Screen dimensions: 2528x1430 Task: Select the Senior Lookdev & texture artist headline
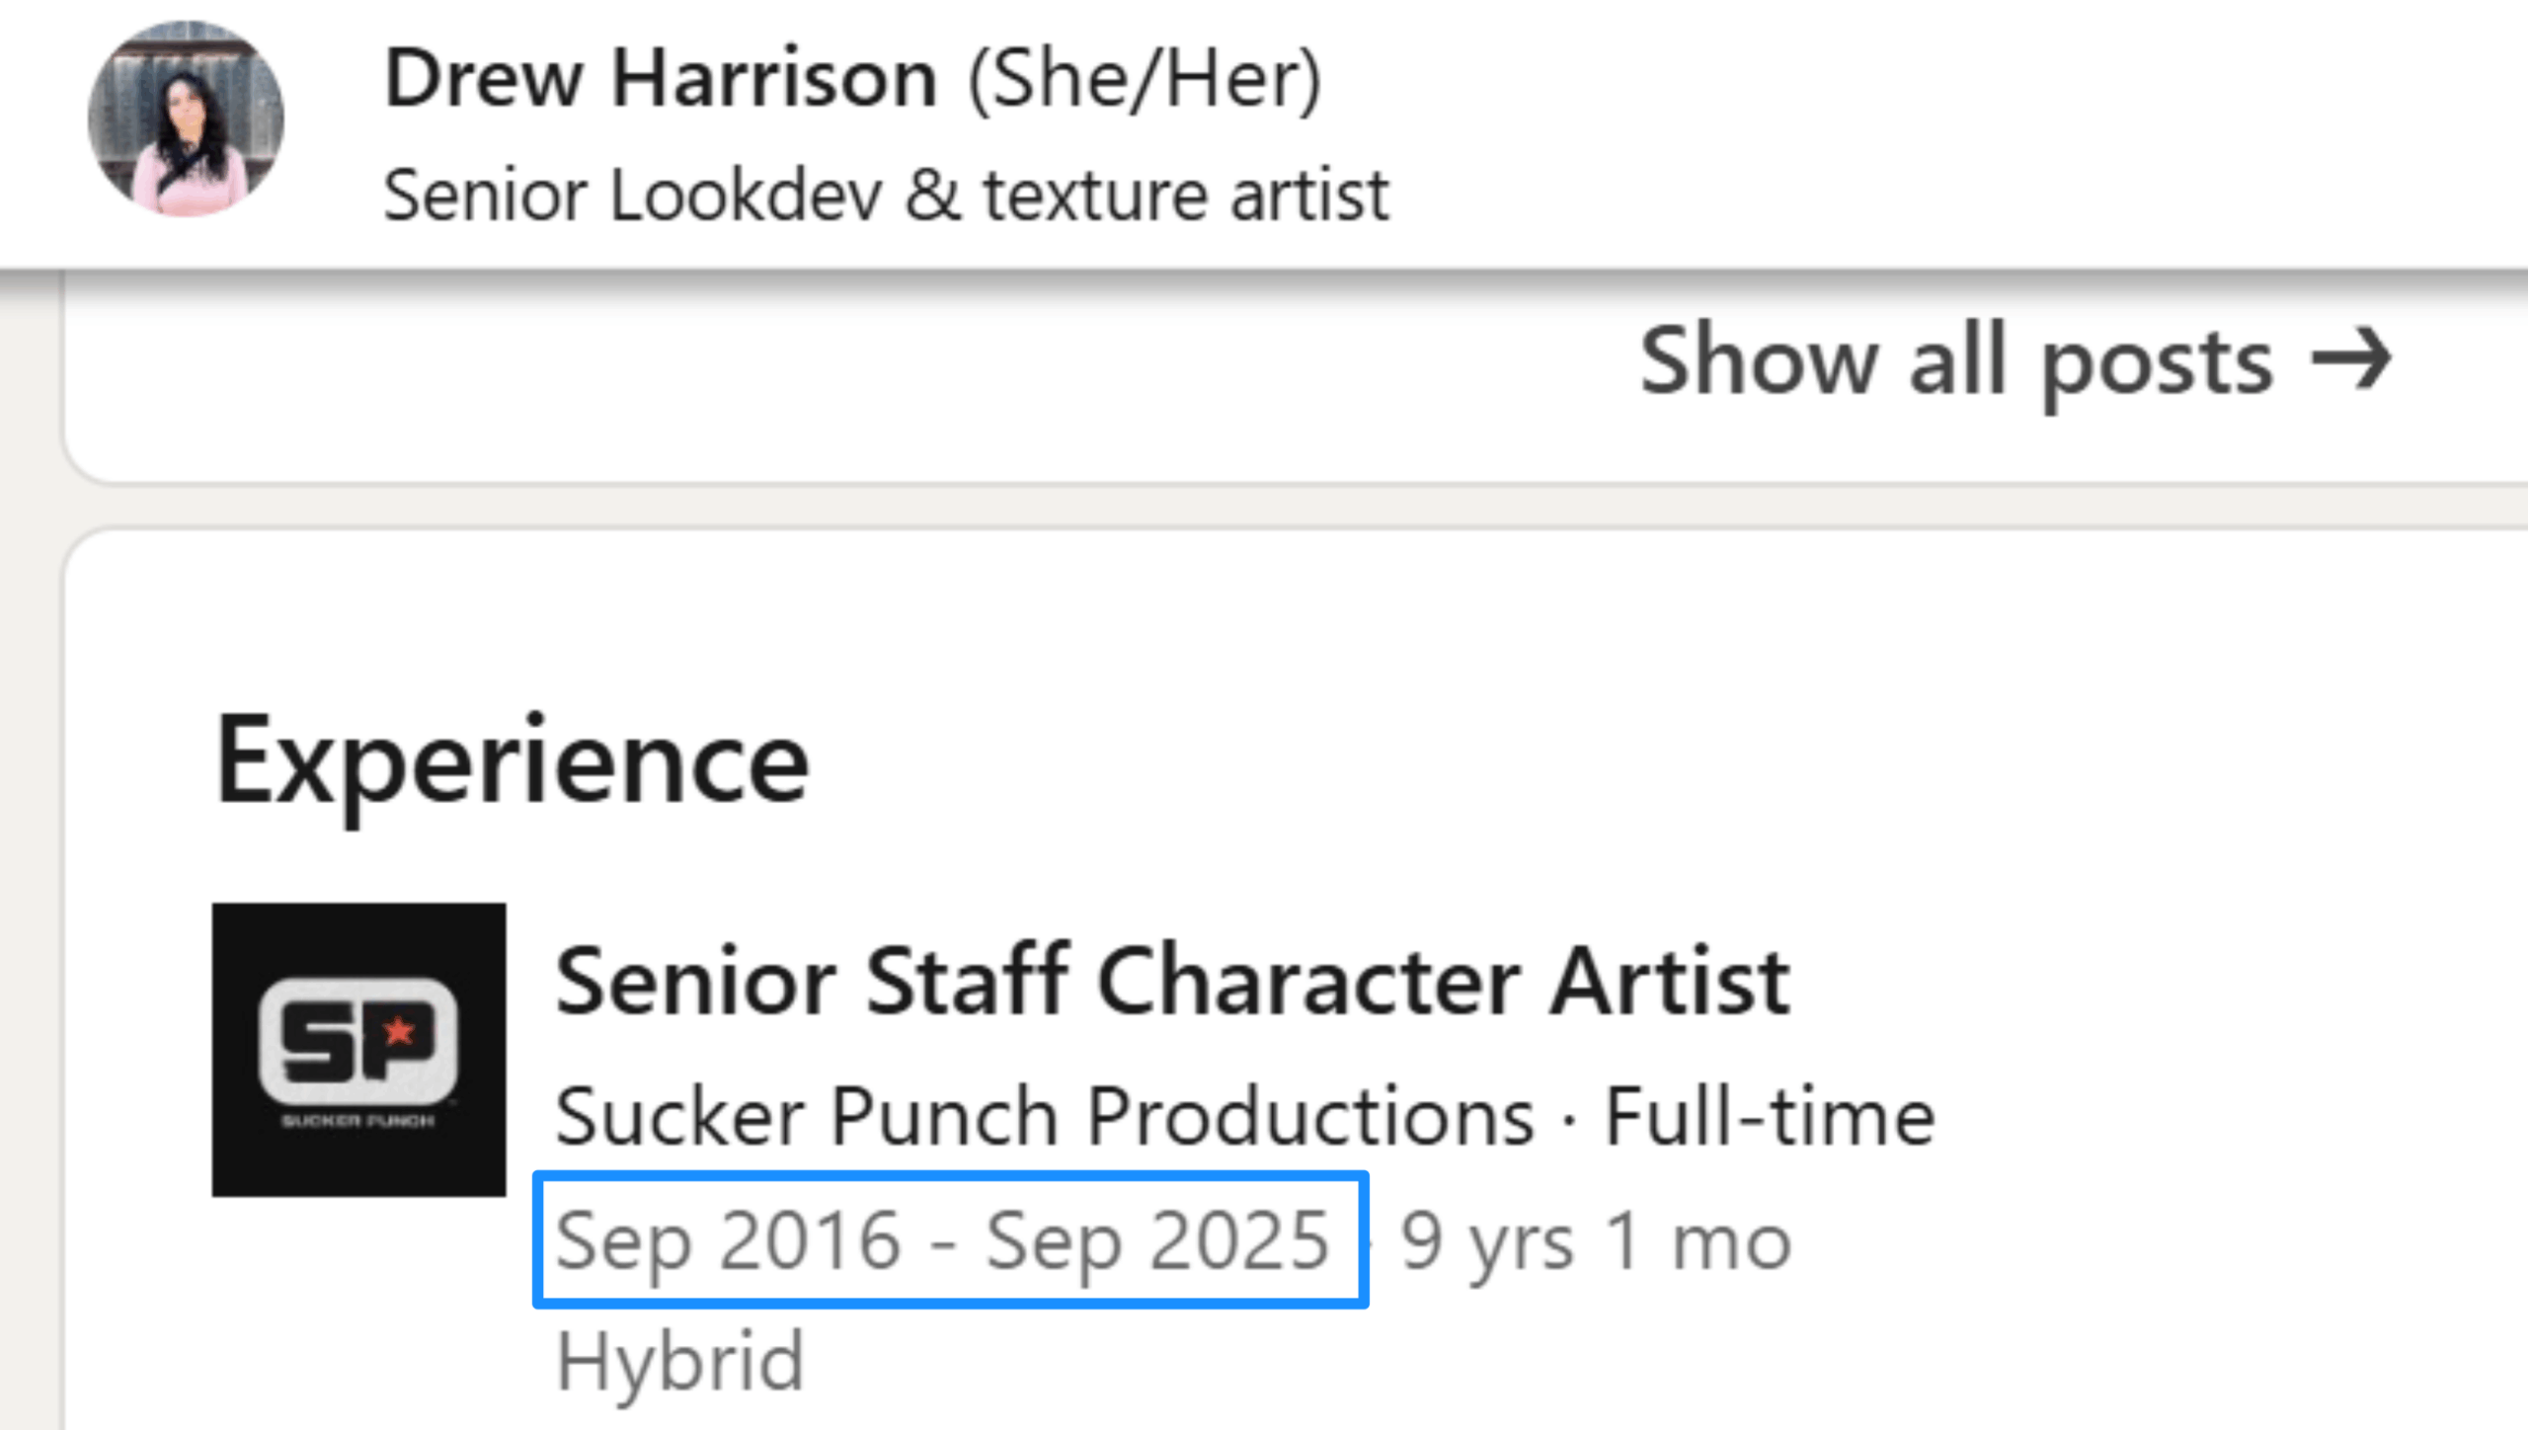point(886,195)
